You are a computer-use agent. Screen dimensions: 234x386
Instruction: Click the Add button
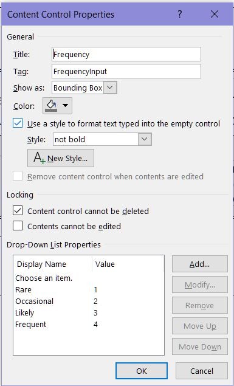coord(200,264)
